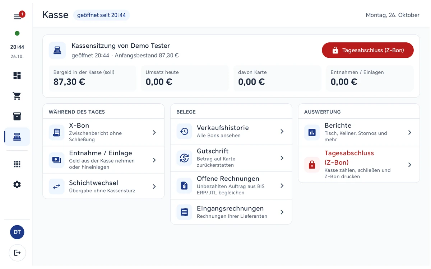
Task: Click the logout icon button
Action: pyautogui.click(x=17, y=253)
